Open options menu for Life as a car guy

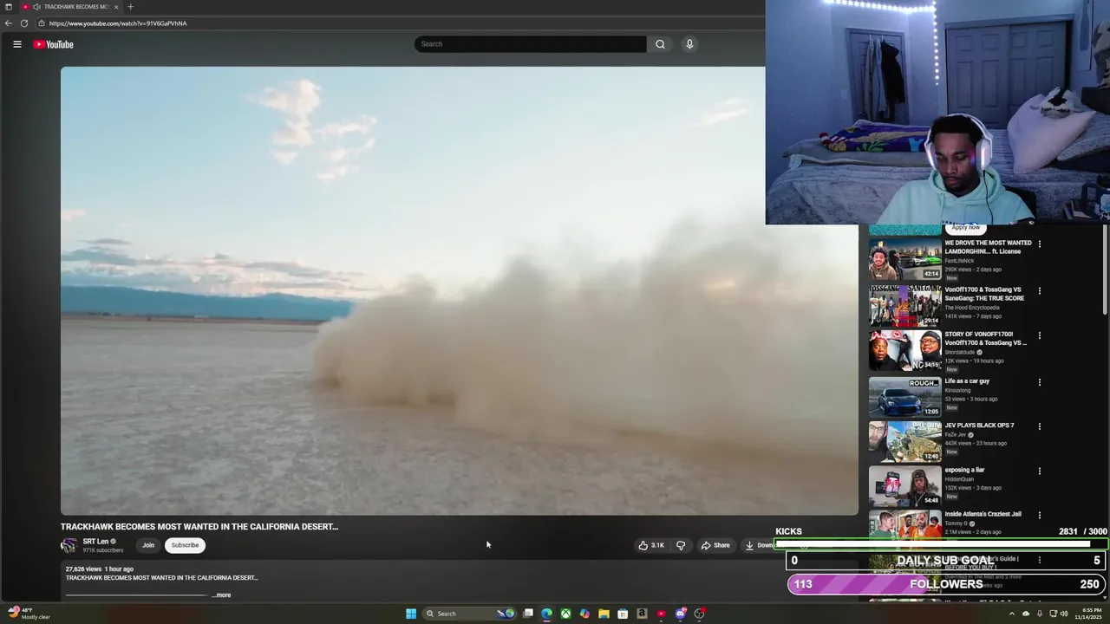pos(1039,381)
